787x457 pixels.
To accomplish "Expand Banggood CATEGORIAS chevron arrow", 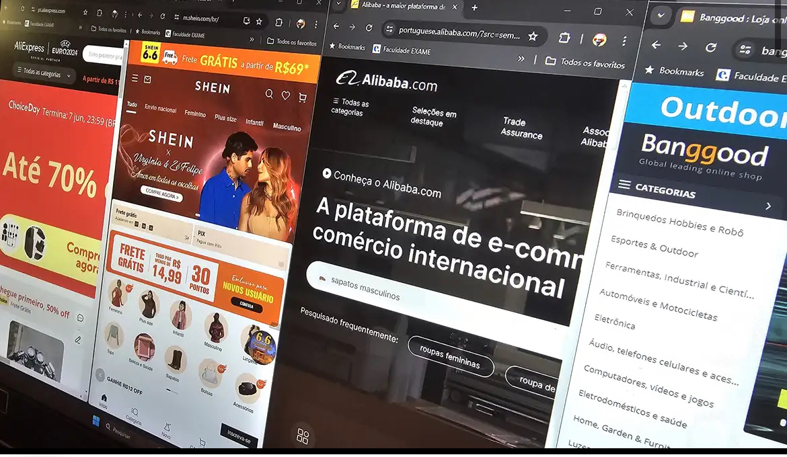I will tap(768, 206).
